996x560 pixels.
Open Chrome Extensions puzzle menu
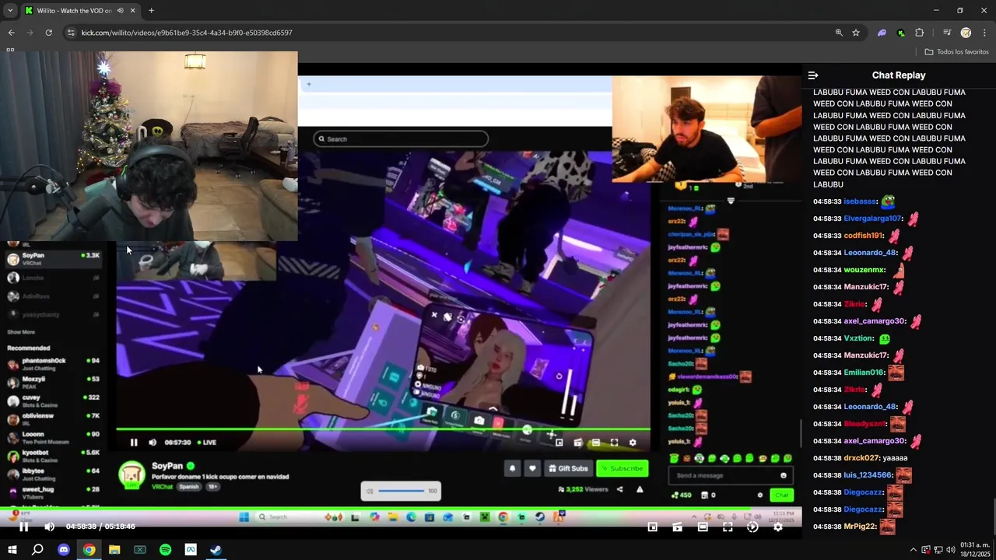coord(919,33)
